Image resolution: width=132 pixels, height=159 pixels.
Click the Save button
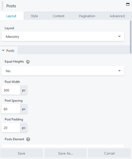coord(21,153)
